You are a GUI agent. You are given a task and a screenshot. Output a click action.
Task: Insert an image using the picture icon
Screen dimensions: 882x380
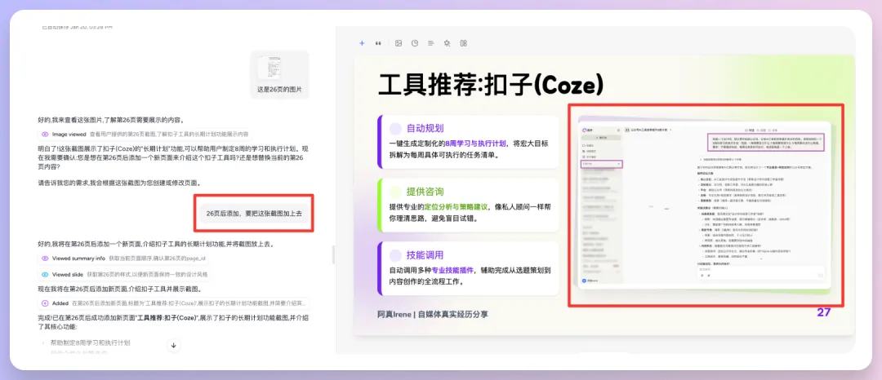coord(399,43)
